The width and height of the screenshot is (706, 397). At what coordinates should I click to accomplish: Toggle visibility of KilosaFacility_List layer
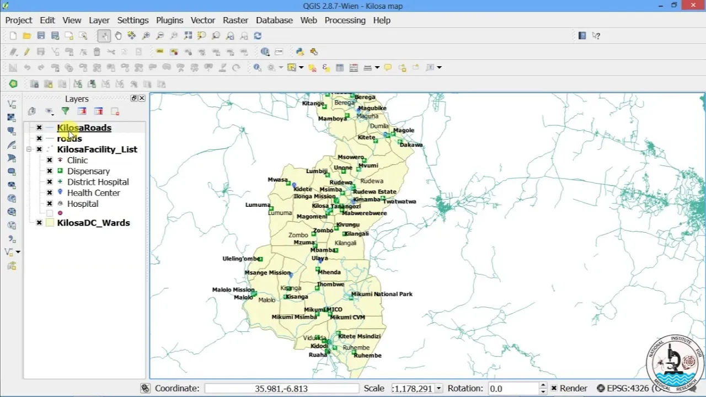pos(39,149)
